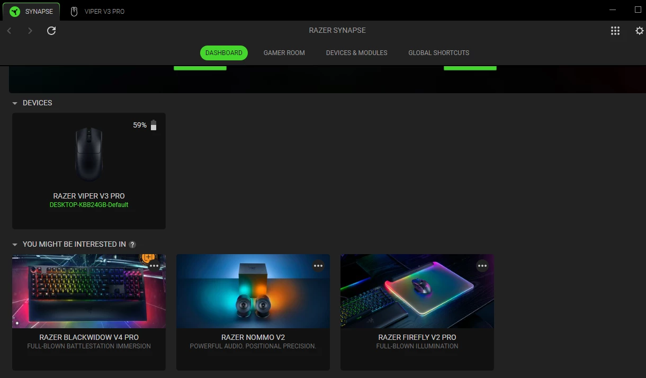The image size is (646, 378).
Task: Click the Nommo V2 speakers image
Action: coord(253,291)
